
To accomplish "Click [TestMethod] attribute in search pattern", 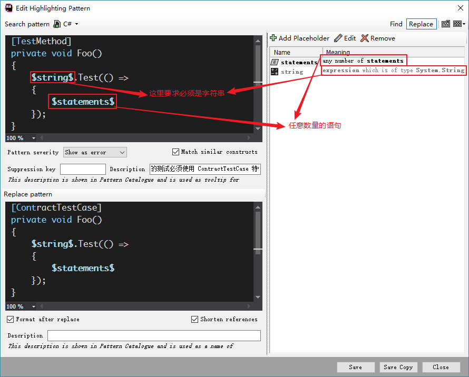I will pos(41,41).
